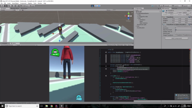Open Transform Location Provider help icon
The image size is (192, 108).
[x=189, y=25]
